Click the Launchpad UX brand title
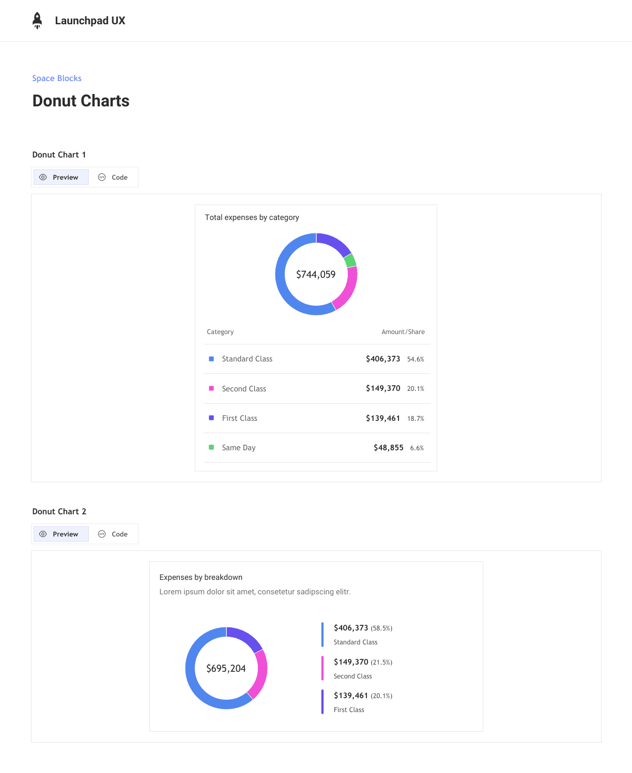The width and height of the screenshot is (632, 773). pyautogui.click(x=90, y=21)
